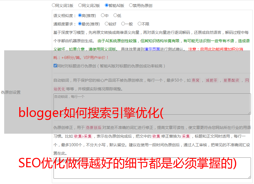
Task: Focus the 伪原创修正 text area at the bottom
Action: [152, 168]
